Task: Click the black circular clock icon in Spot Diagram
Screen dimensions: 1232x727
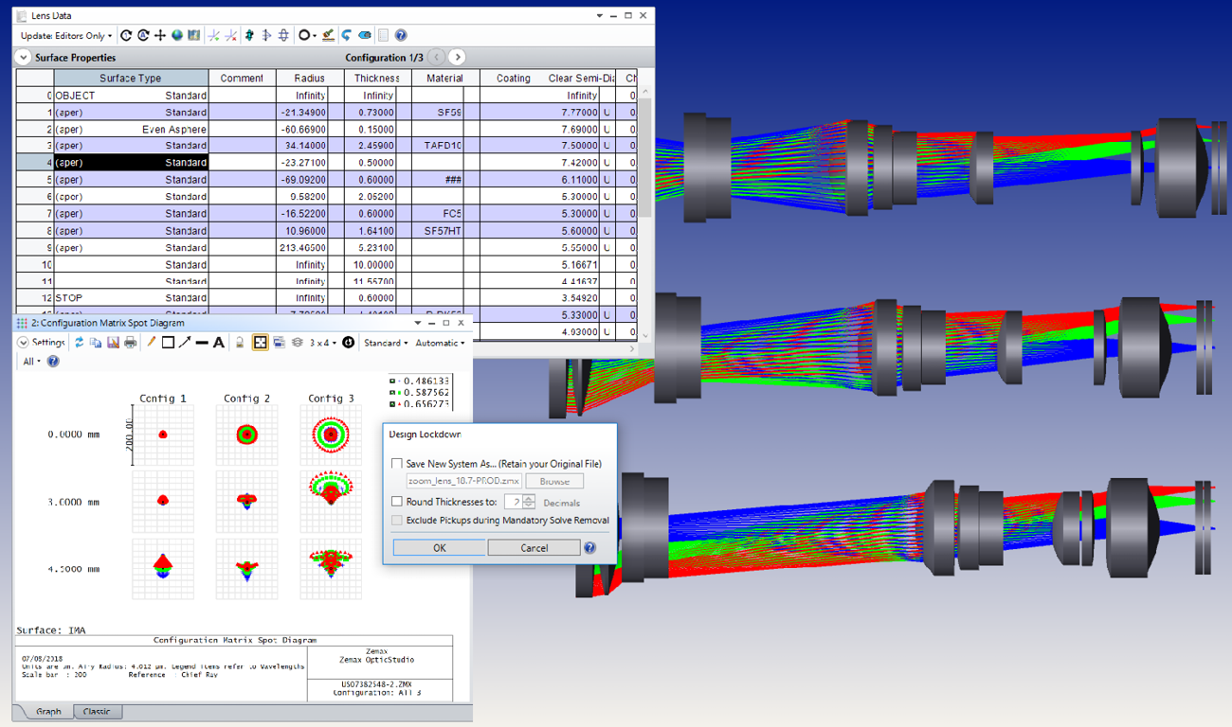Action: (x=348, y=343)
